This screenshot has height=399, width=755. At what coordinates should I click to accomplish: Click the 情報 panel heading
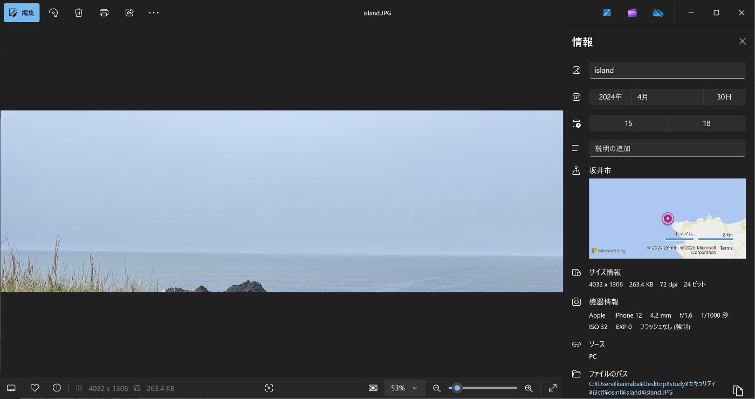582,42
